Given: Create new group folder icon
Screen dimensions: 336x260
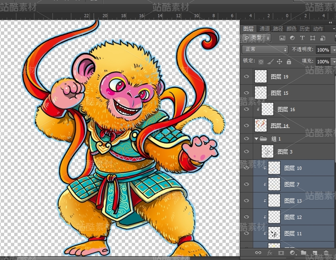Looking at the screenshot, I should [x=303, y=252].
